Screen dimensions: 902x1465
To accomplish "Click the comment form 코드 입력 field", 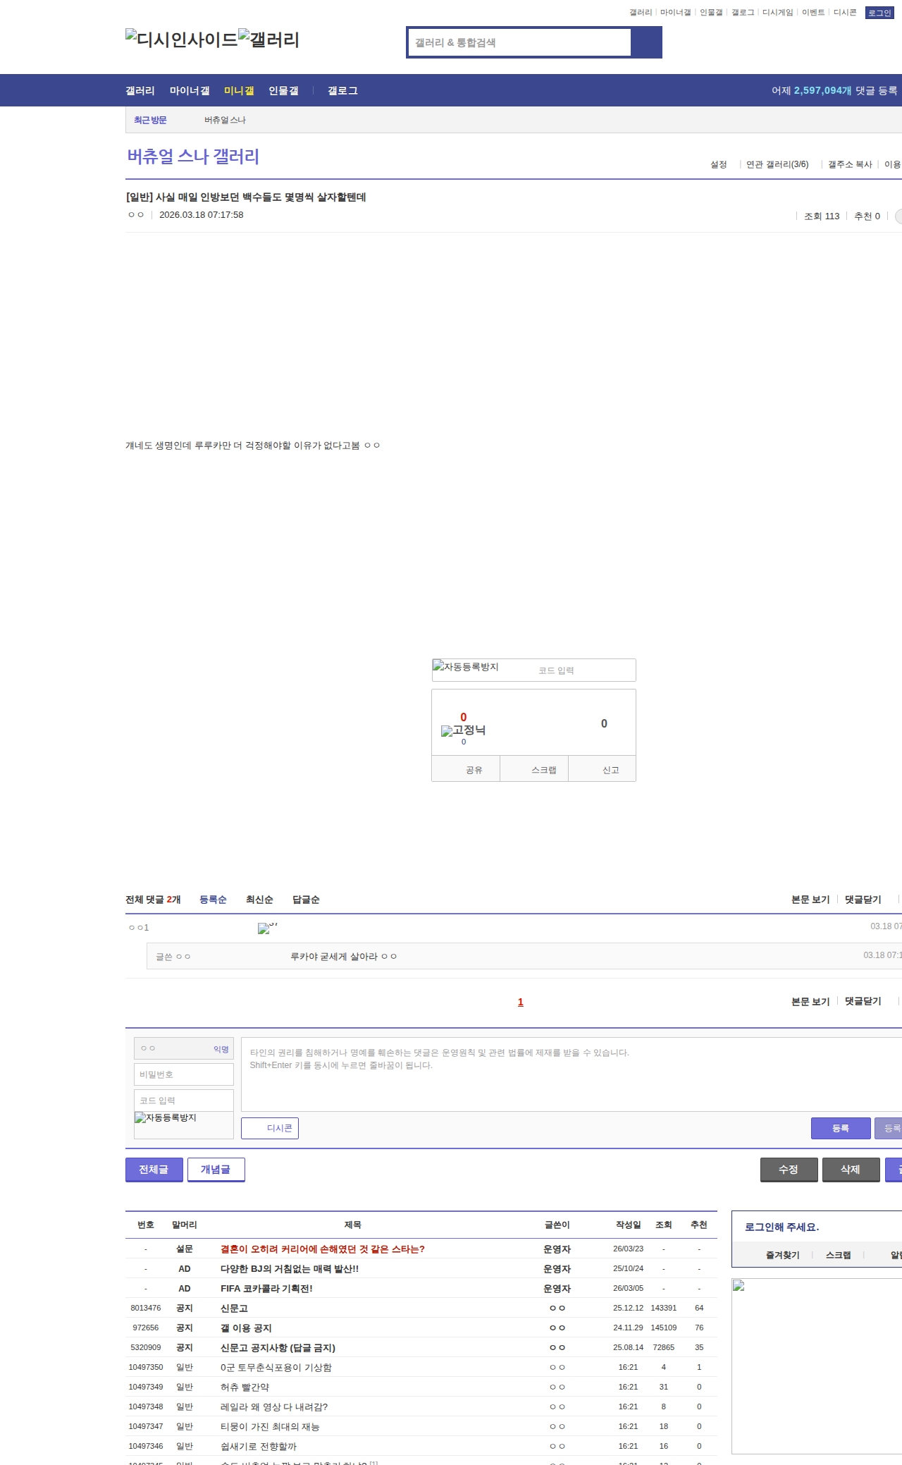I will [x=184, y=1101].
